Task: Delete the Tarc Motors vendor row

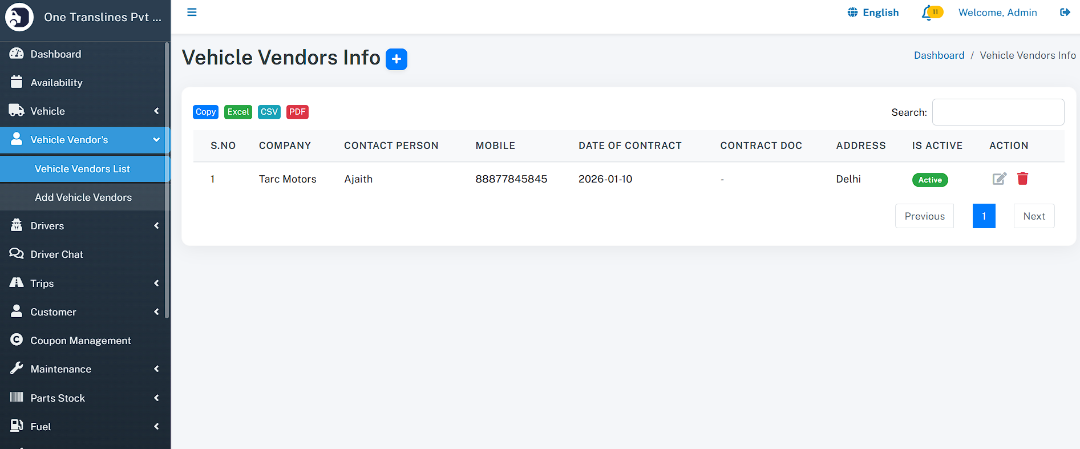Action: click(x=1022, y=179)
